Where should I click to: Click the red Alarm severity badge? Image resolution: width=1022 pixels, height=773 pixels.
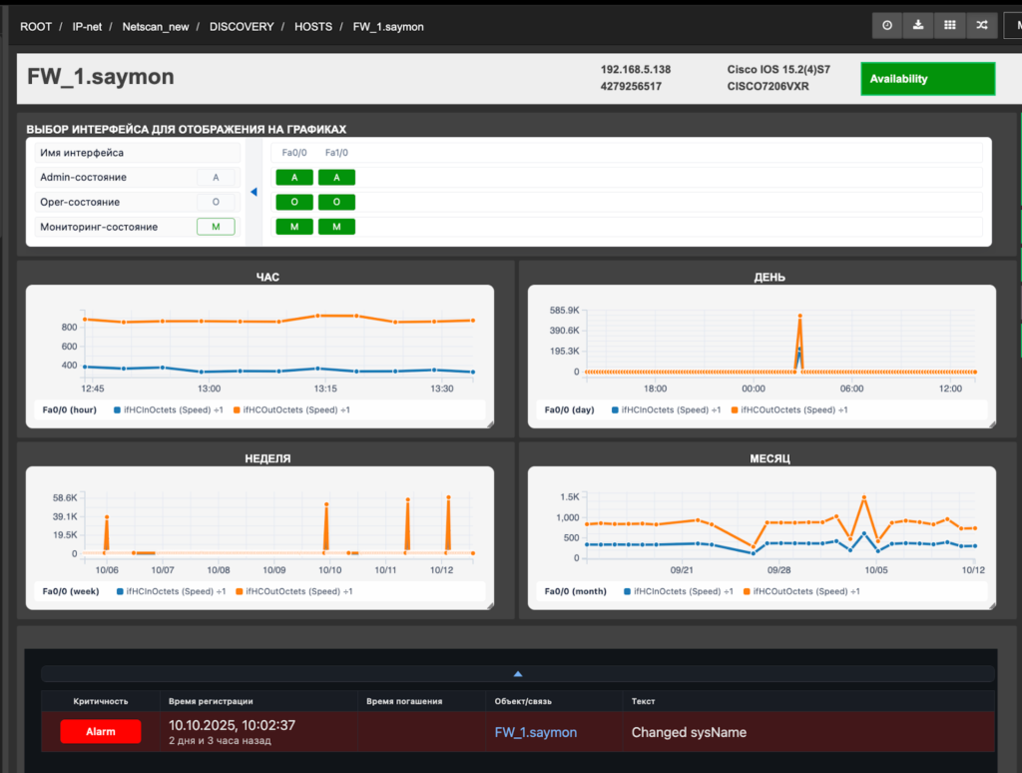(101, 732)
